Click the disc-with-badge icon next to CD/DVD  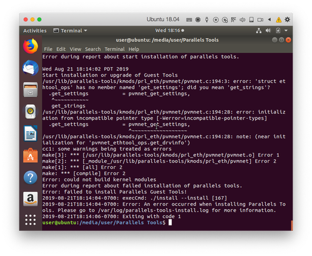tap(225, 20)
